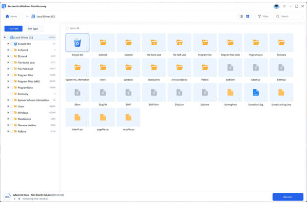Image resolution: width=307 pixels, height=204 pixels.
Task: Check the Users tree checkbox
Action: 12,106
